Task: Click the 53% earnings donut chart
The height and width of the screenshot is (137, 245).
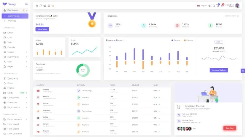Action: coord(83,70)
